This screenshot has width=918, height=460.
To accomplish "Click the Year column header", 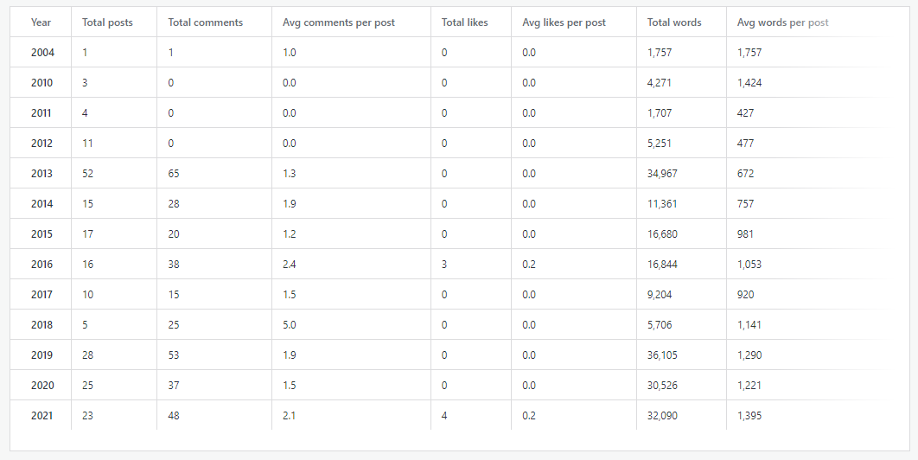I will point(41,22).
